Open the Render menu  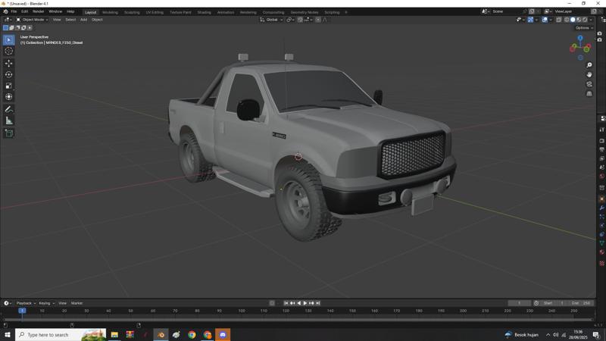[38, 11]
